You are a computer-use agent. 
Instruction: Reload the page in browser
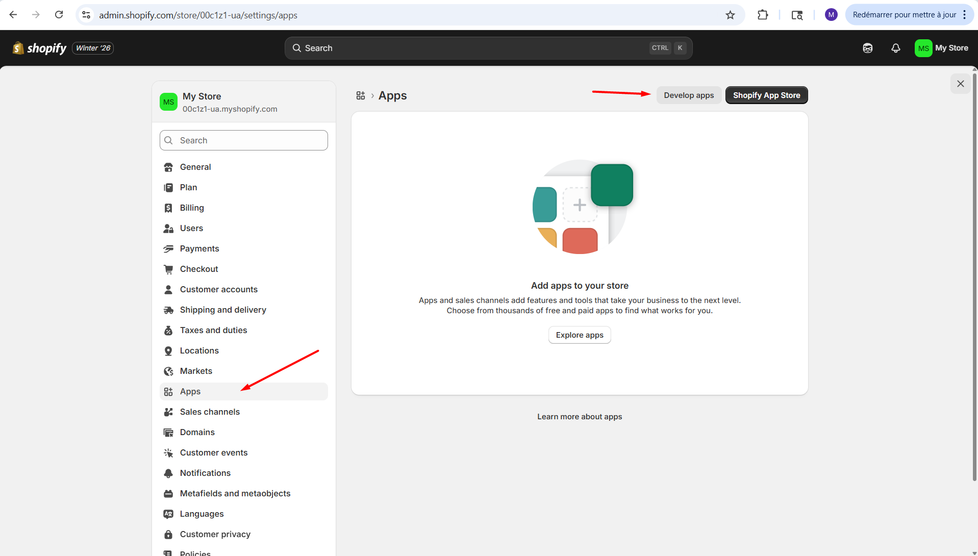click(59, 15)
